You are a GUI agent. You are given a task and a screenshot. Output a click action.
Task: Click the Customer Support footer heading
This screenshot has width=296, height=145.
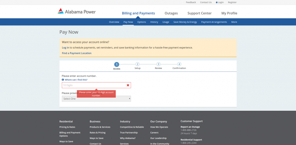pyautogui.click(x=192, y=121)
